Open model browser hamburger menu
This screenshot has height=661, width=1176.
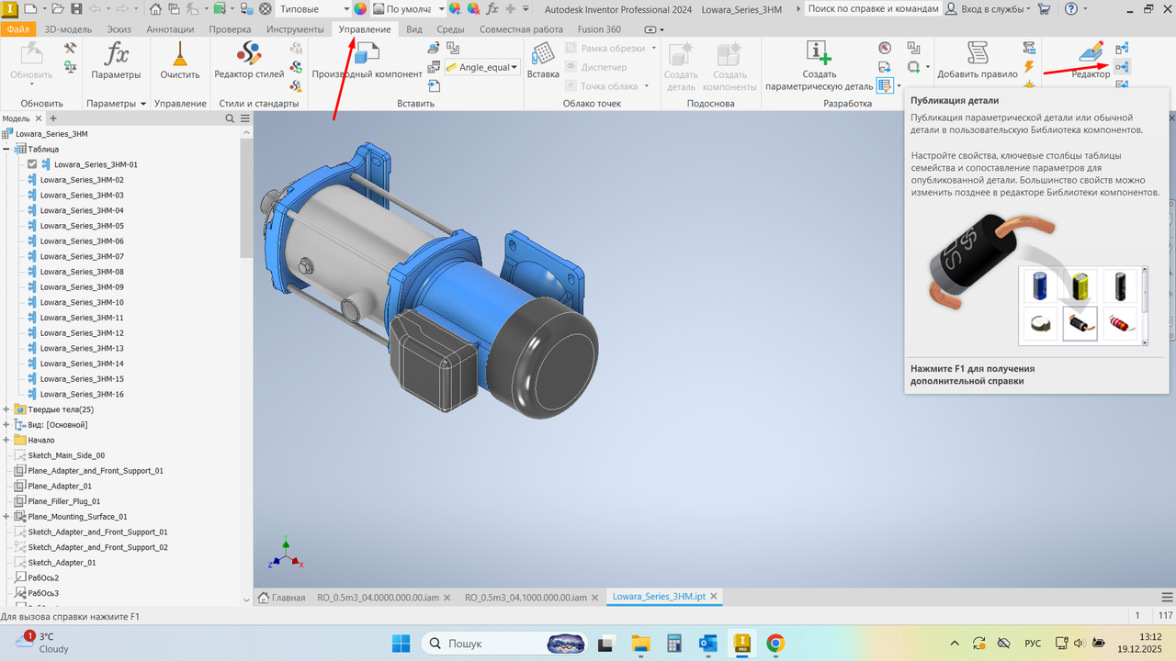click(245, 118)
